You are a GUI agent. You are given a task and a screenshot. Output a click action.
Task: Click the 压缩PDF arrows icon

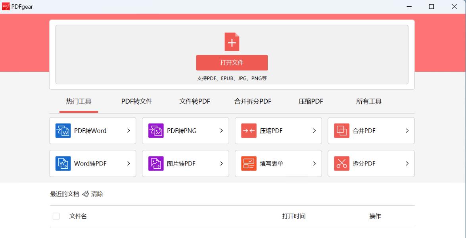click(x=249, y=131)
